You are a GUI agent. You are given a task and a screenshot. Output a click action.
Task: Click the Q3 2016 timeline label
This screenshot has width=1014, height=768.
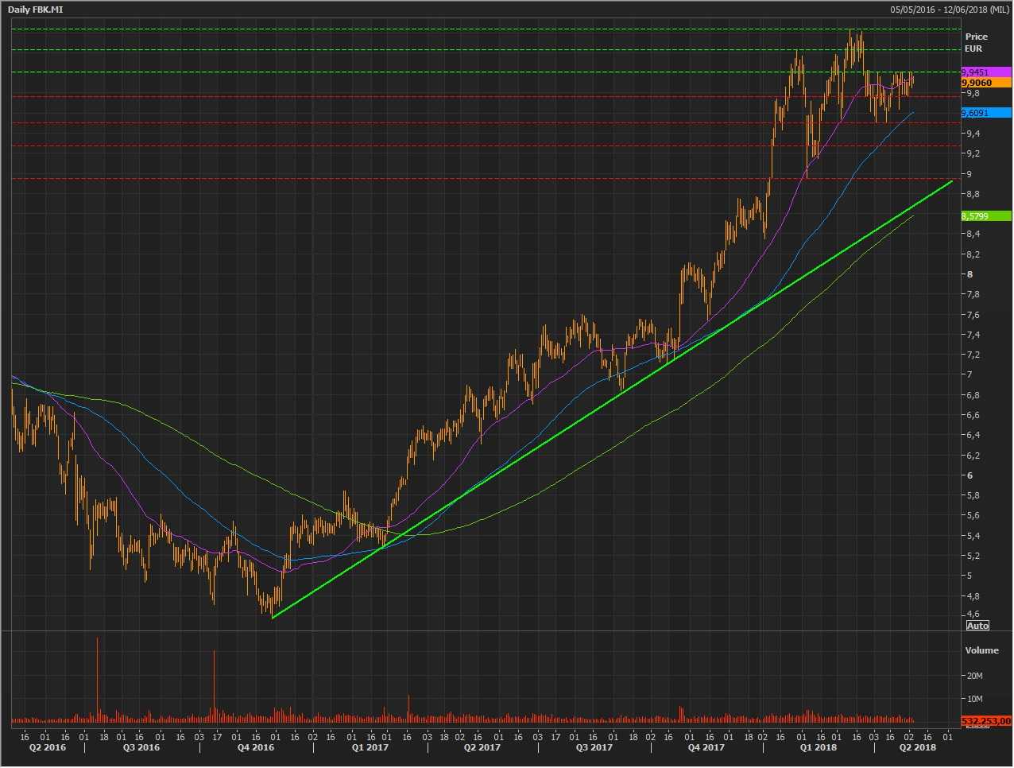point(141,747)
